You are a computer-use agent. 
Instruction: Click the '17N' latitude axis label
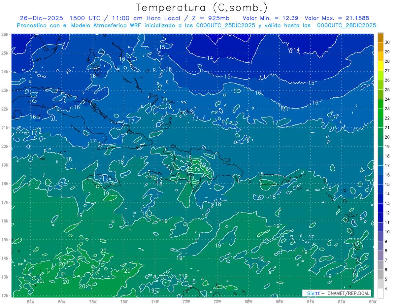pos(5,202)
